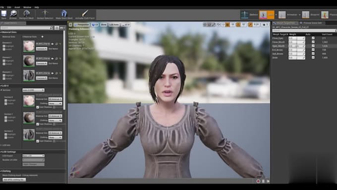Browse to Element 2 material in content browser
Image resolution: width=337 pixels, height=190 pixels.
pos(56,73)
